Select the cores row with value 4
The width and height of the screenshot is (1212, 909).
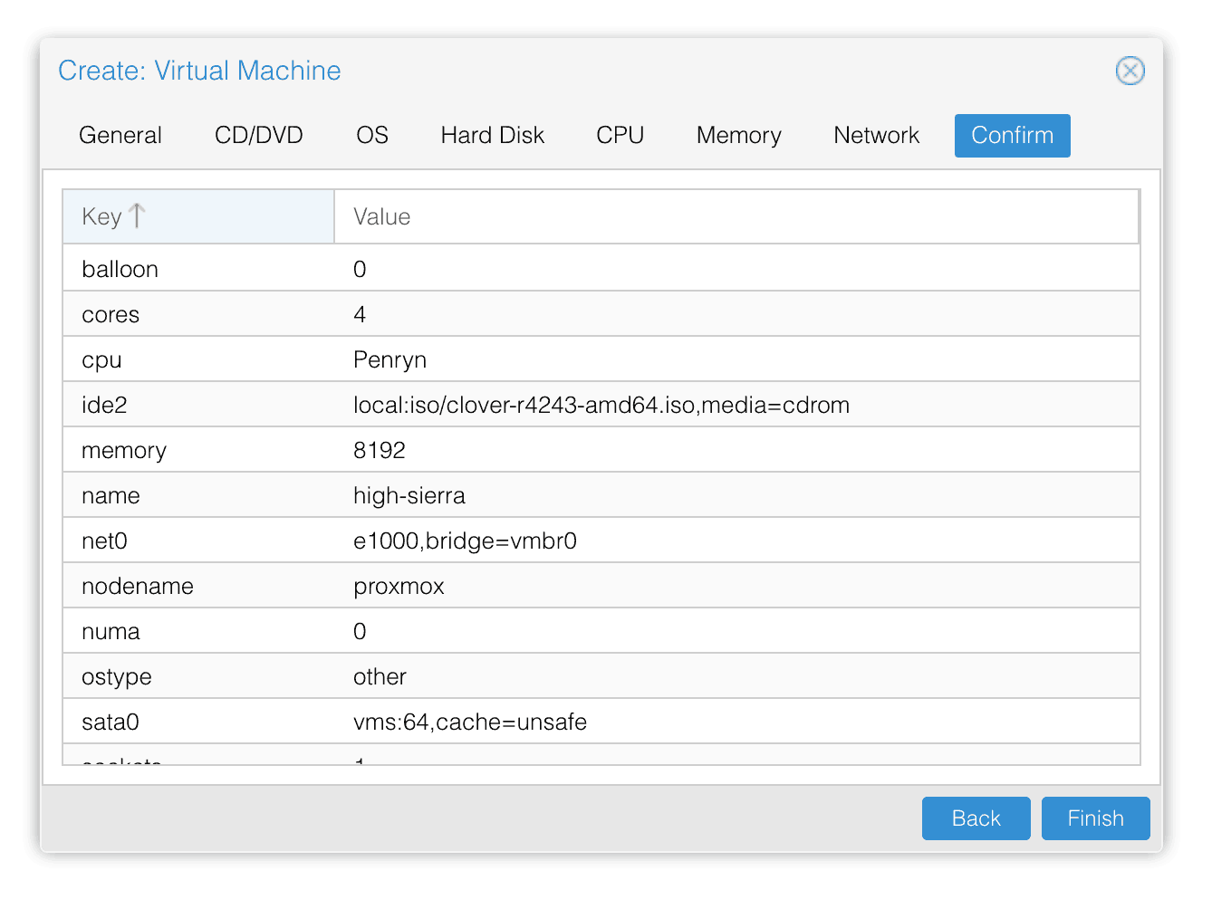coord(601,314)
